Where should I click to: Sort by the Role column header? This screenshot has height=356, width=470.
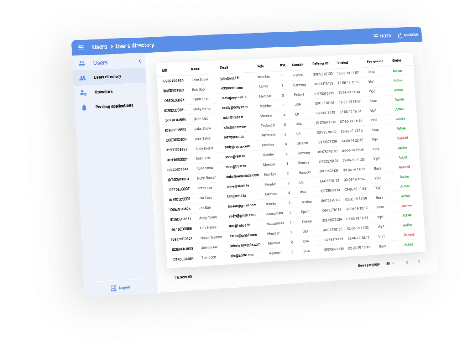point(261,66)
